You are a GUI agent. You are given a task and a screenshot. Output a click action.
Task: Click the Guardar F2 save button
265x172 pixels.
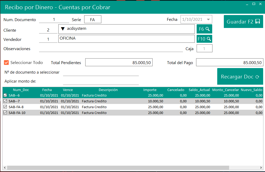pyautogui.click(x=243, y=22)
